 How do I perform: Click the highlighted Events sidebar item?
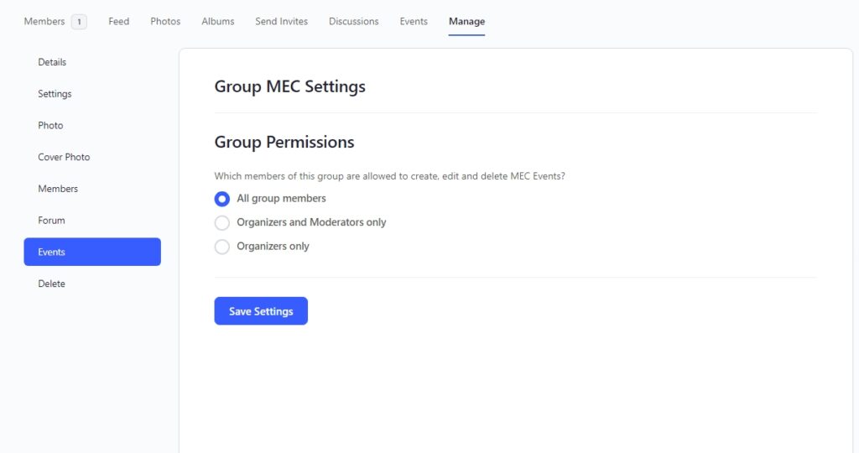point(92,252)
